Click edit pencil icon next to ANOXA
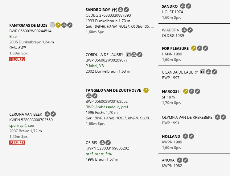230x176 pixels. (185, 160)
